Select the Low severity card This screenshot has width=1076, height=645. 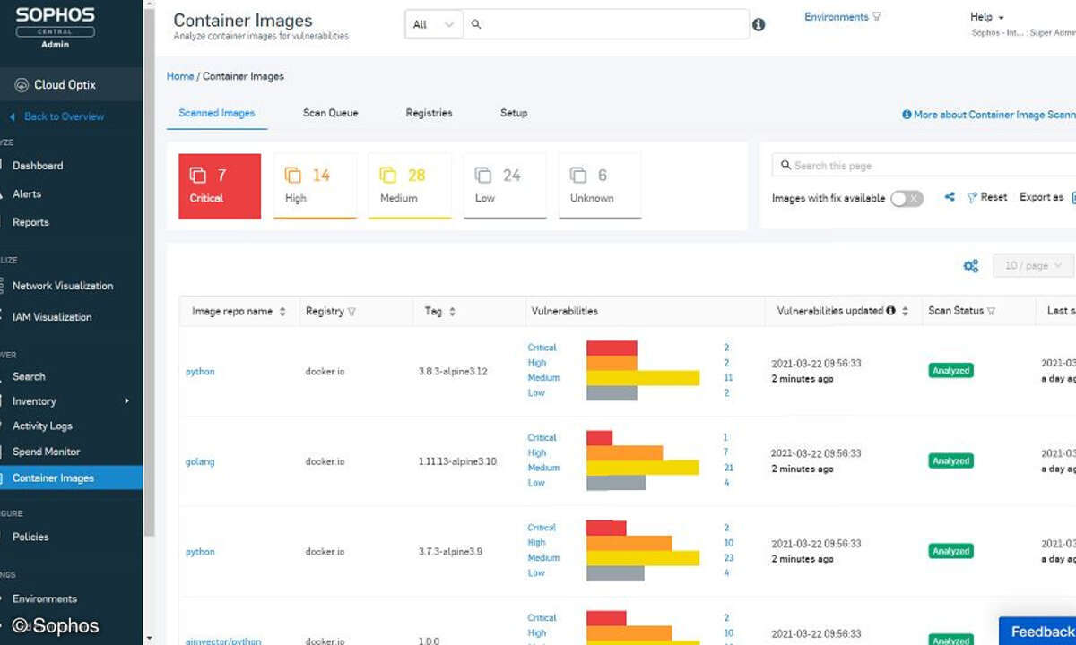point(505,186)
